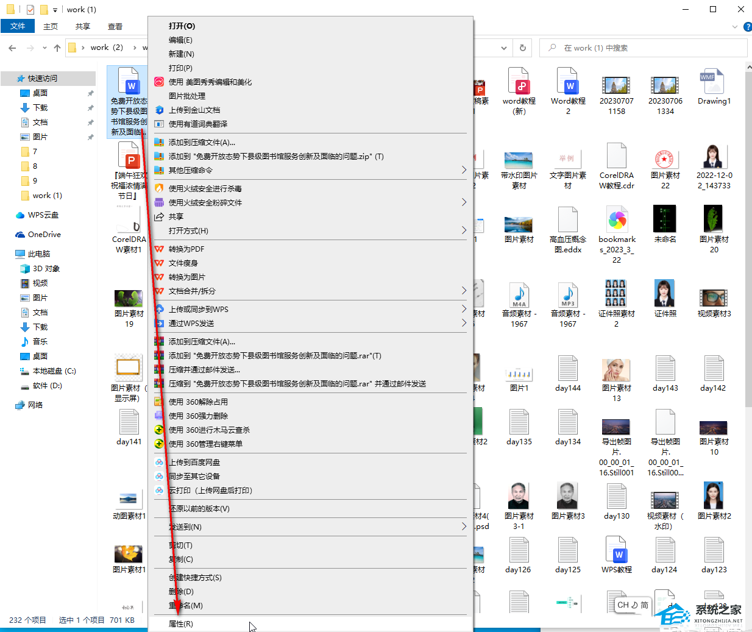Open the 文件 ribbon tab

tap(18, 26)
